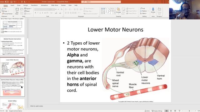
Task: Select the Skeletal Muscle Innervations slide thumbnail
Action: [x=12, y=46]
